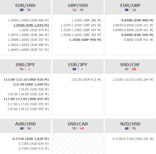Viewport: 156px width, 154px height.
Task: Click the 123.50 (EUR 413 M) expiry entry
Action: pyautogui.click(x=86, y=80)
